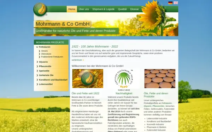Open Fraktionierte Fettsäuren product link
This screenshot has height=132, width=212.
coord(52,57)
